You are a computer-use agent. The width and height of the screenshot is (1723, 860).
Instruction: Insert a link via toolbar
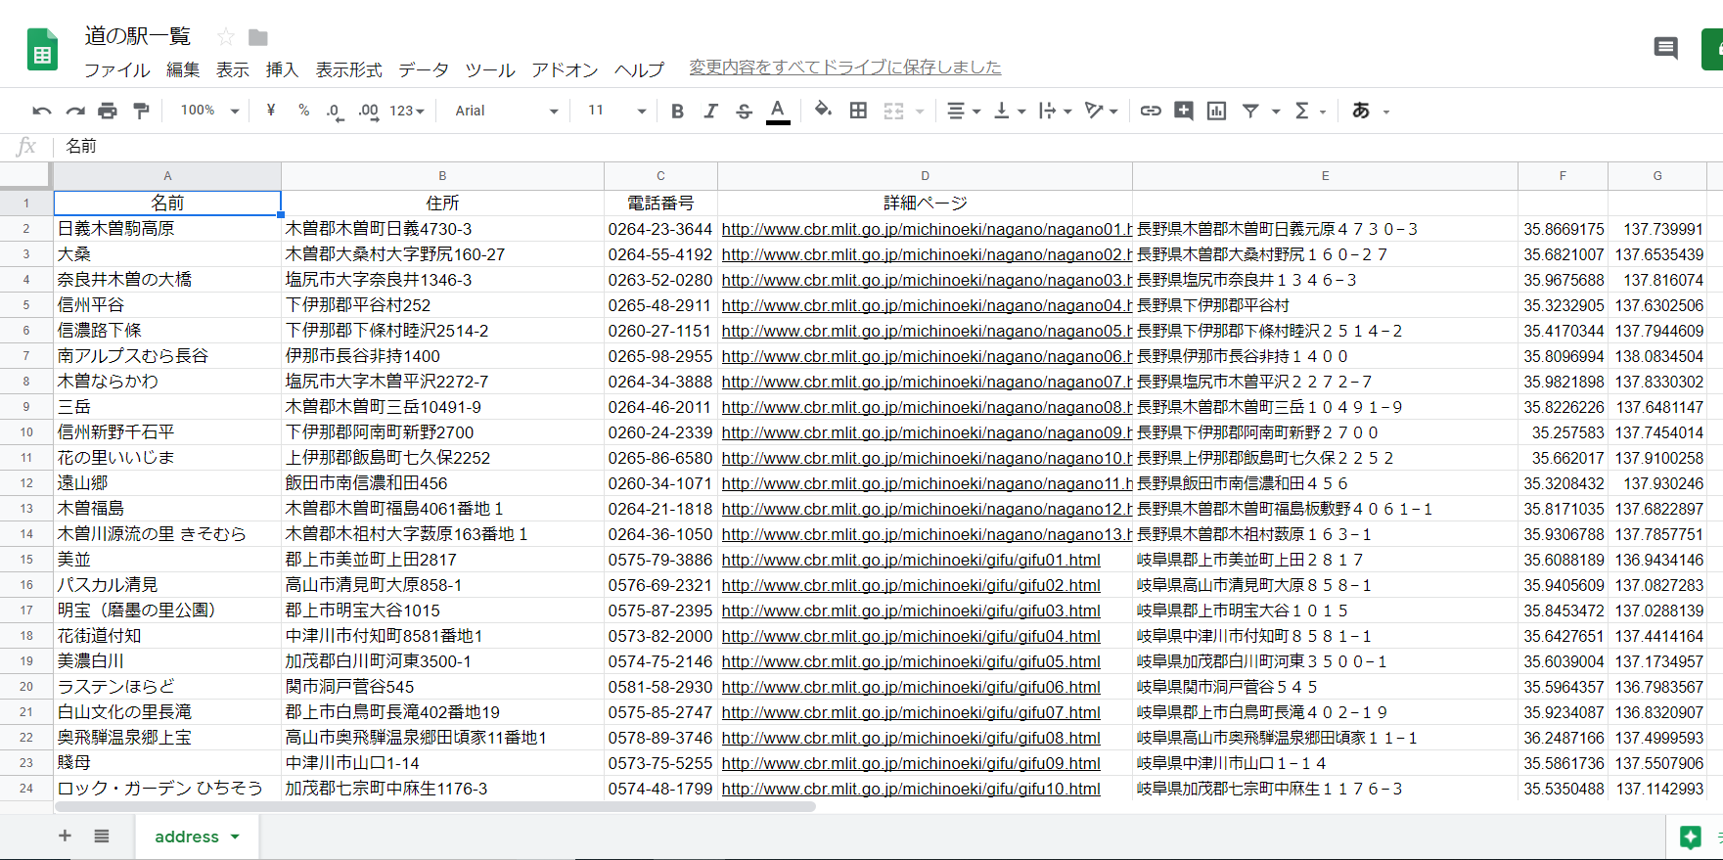[x=1151, y=111]
